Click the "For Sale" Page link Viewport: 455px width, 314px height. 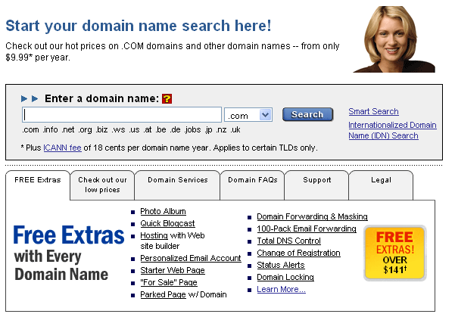coord(169,282)
